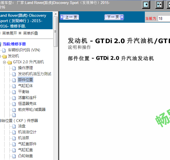The height and width of the screenshot is (160, 170).
Task: Open 气缸缸盖 page
Action: click(x=25, y=150)
